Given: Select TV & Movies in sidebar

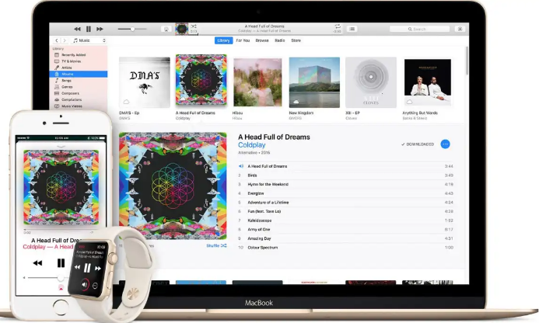Looking at the screenshot, I should pos(79,61).
